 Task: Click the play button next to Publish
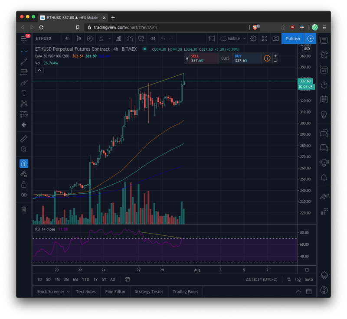[311, 39]
